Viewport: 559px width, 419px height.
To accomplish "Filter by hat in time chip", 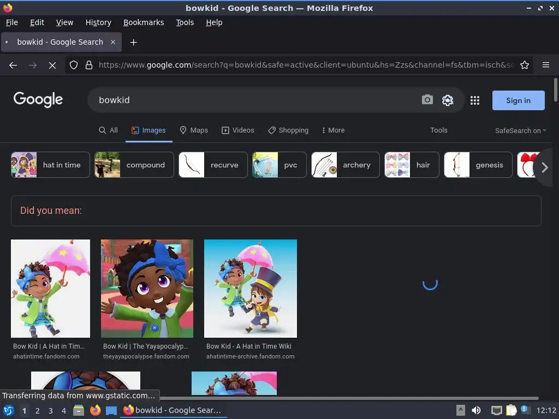I will [x=50, y=165].
